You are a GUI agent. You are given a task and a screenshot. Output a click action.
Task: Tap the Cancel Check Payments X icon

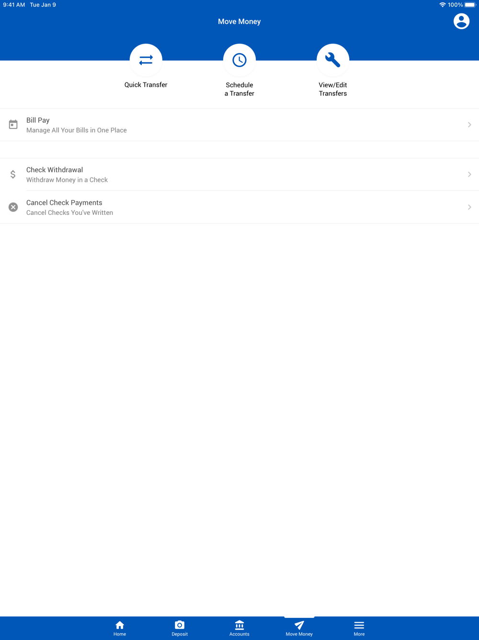tap(13, 207)
